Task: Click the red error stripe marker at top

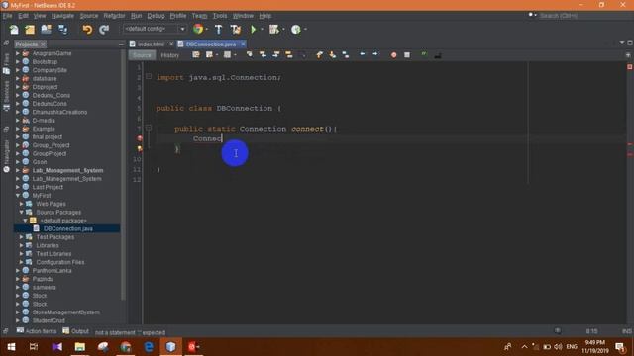Action: pos(630,66)
